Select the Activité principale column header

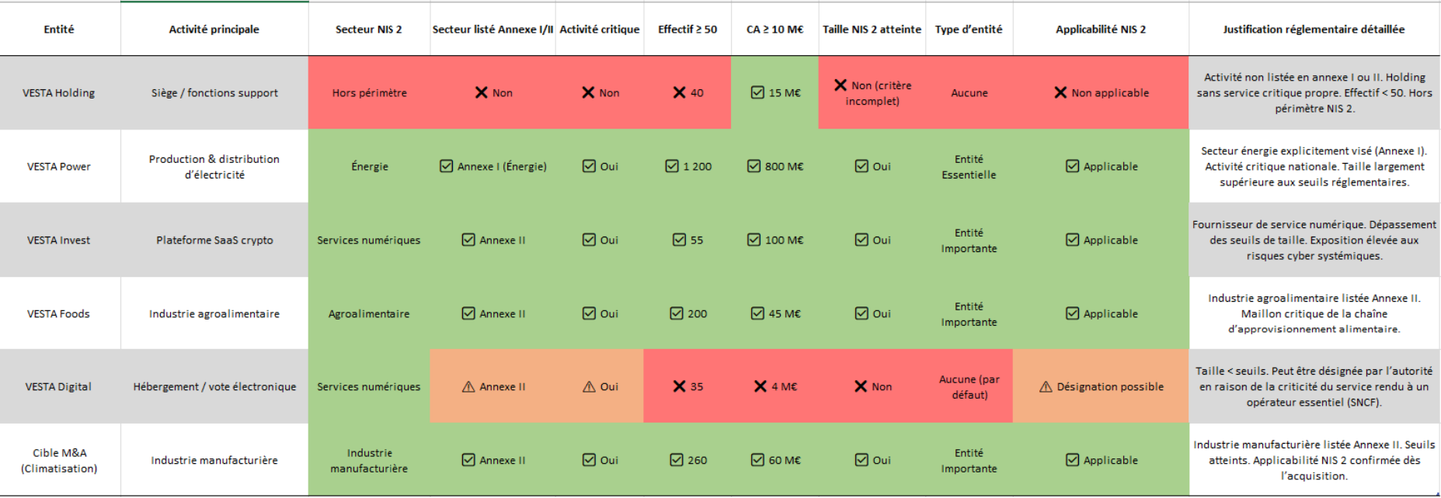[214, 29]
